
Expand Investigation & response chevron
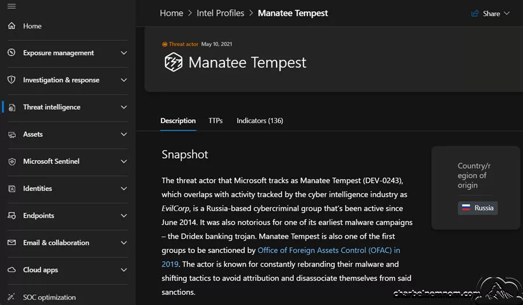coord(124,80)
